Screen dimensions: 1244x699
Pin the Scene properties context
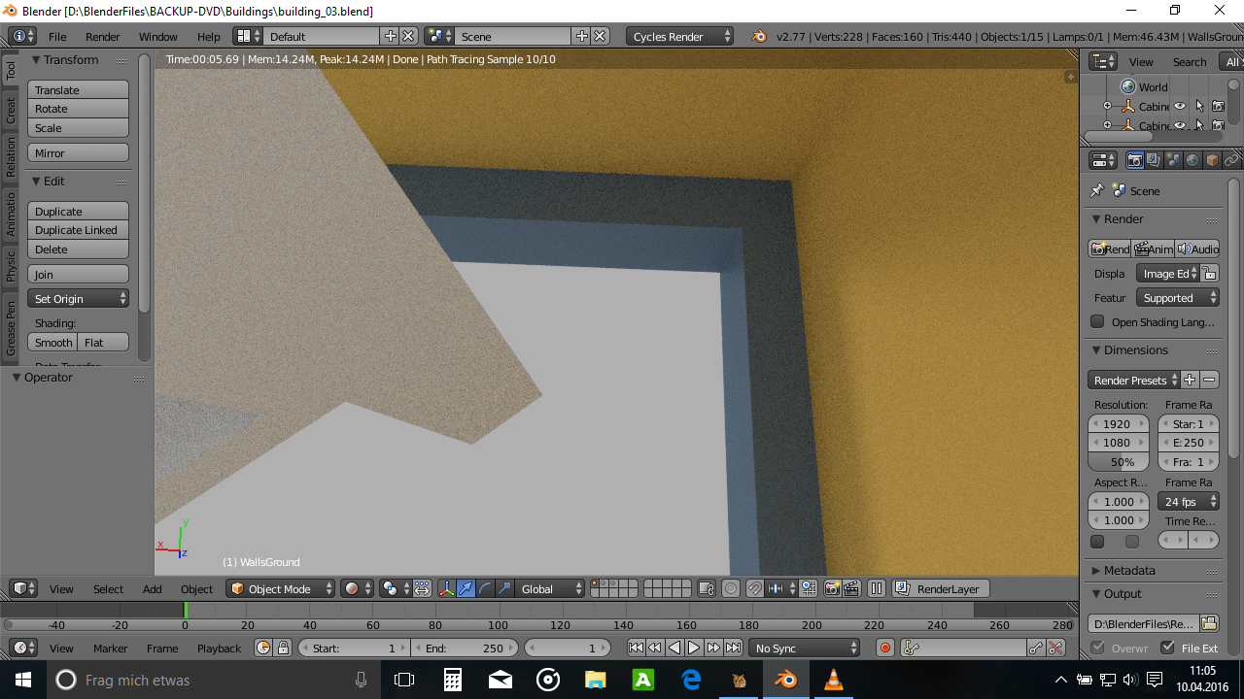(1097, 190)
